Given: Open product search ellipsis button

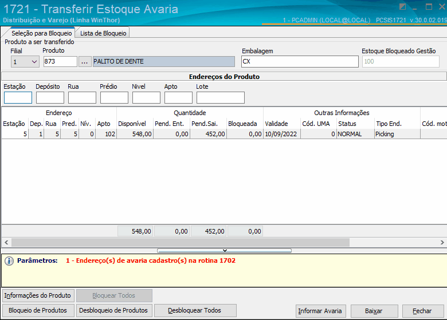Looking at the screenshot, I should (x=84, y=61).
